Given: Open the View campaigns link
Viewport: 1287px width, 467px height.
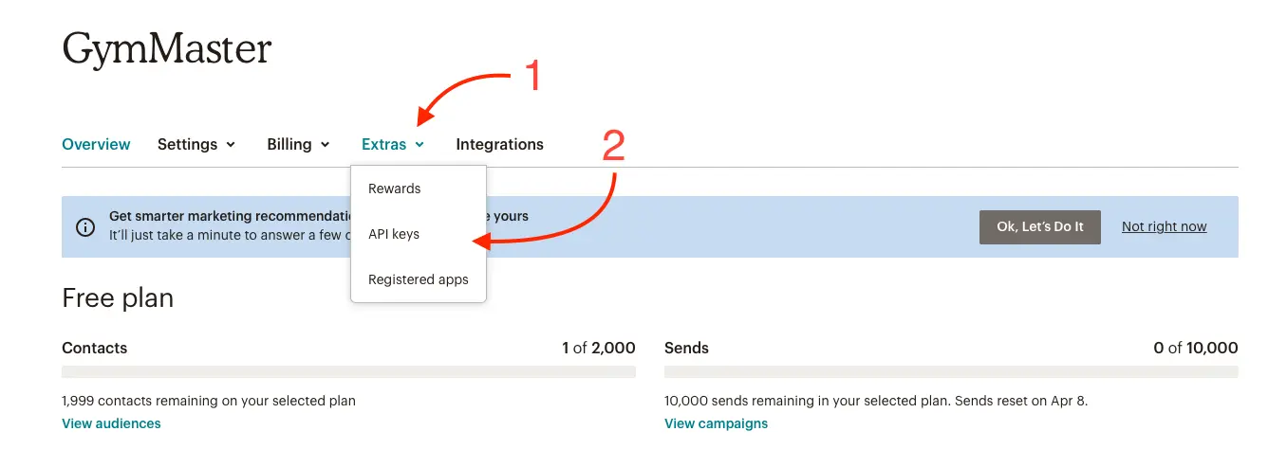Looking at the screenshot, I should [716, 423].
